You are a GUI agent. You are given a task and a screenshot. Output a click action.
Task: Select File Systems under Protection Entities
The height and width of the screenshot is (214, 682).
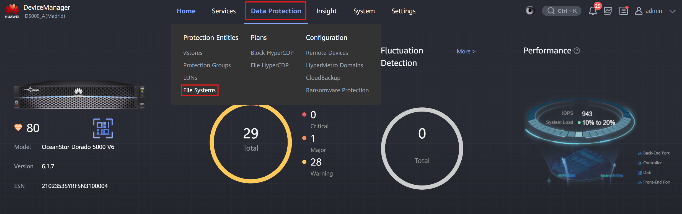200,90
